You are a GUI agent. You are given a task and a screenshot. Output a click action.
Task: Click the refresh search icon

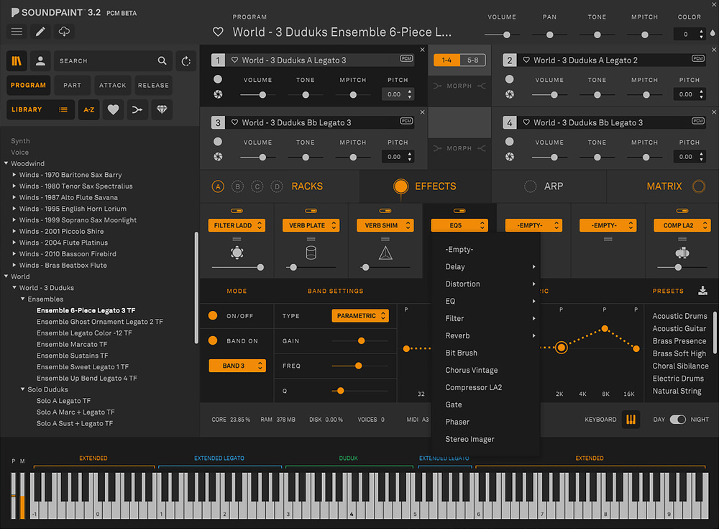186,61
